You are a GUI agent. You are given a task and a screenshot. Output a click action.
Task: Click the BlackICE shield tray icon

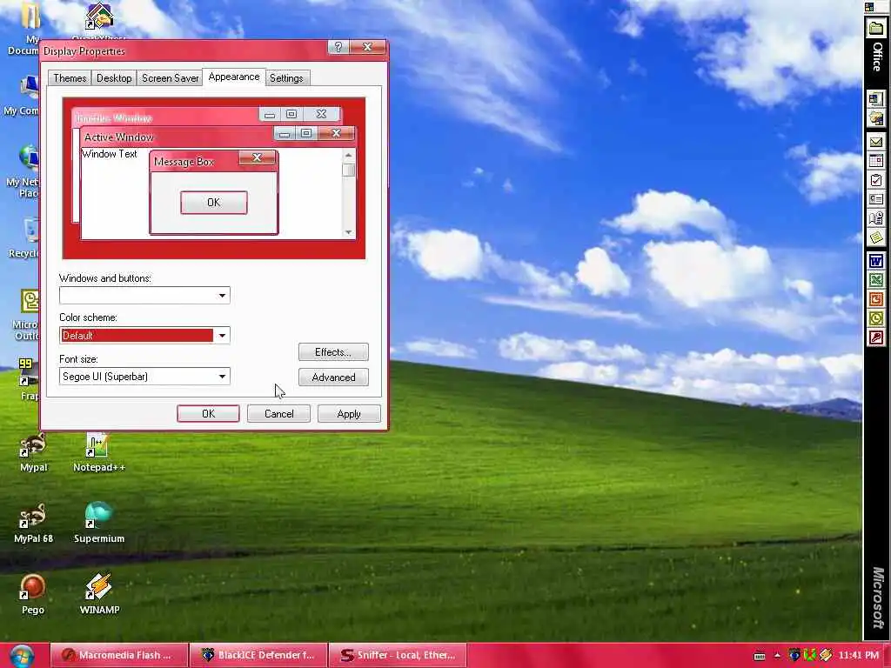point(794,655)
